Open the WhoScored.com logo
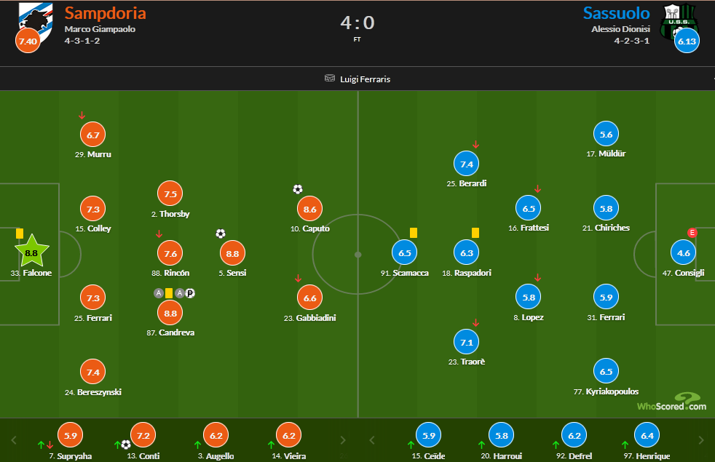 [671, 402]
